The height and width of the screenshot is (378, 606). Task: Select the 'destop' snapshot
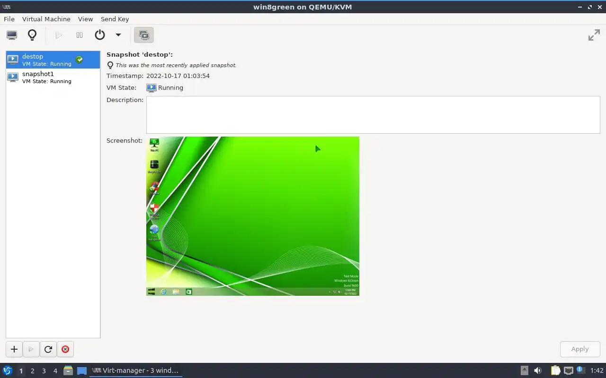click(53, 60)
